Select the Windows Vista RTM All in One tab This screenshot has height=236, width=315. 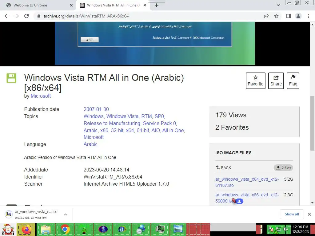click(113, 5)
